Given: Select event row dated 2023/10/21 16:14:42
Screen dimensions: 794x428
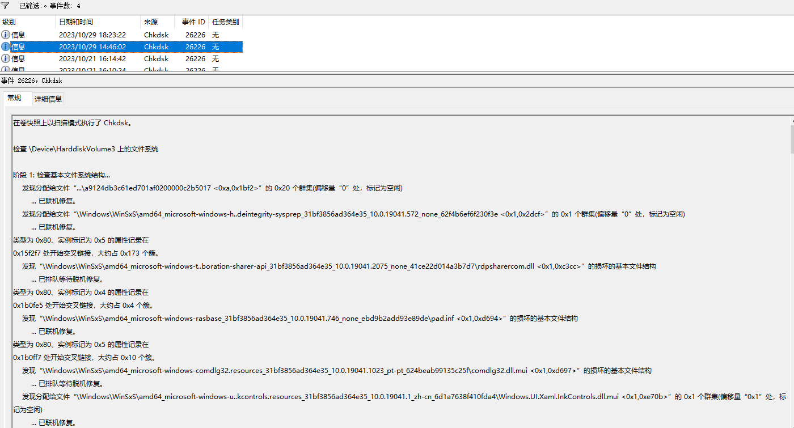Looking at the screenshot, I should (92, 58).
